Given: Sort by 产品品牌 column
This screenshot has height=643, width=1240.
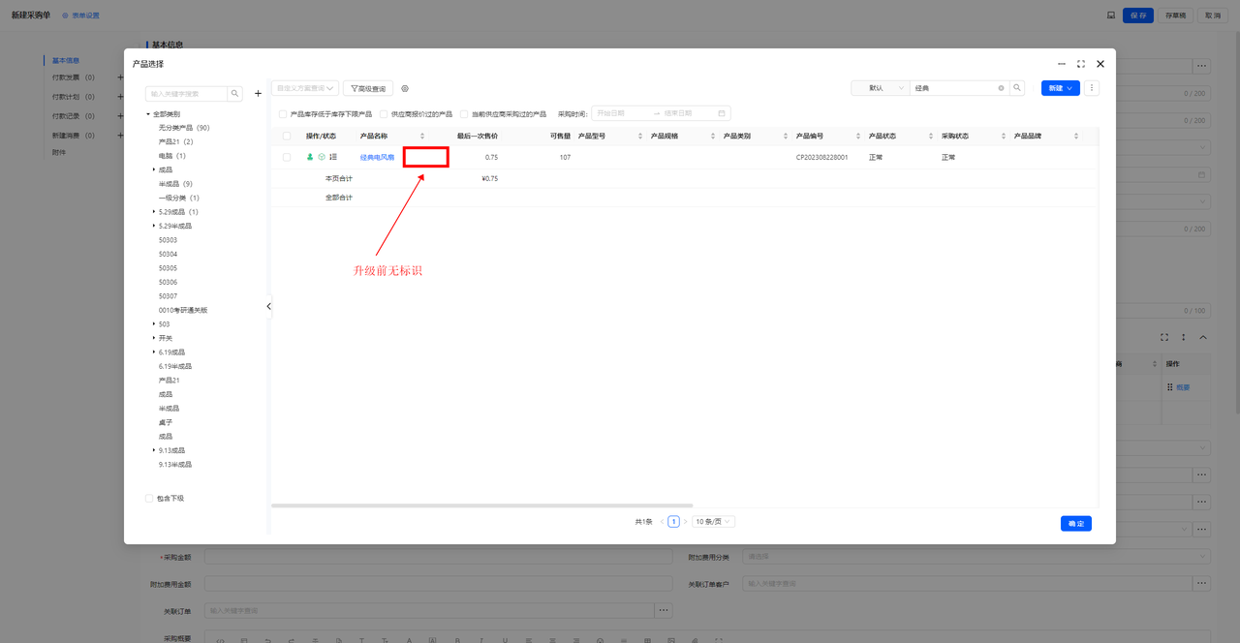Looking at the screenshot, I should pyautogui.click(x=1076, y=137).
